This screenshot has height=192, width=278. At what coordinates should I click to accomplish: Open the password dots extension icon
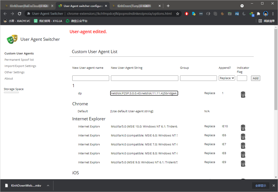point(201,14)
